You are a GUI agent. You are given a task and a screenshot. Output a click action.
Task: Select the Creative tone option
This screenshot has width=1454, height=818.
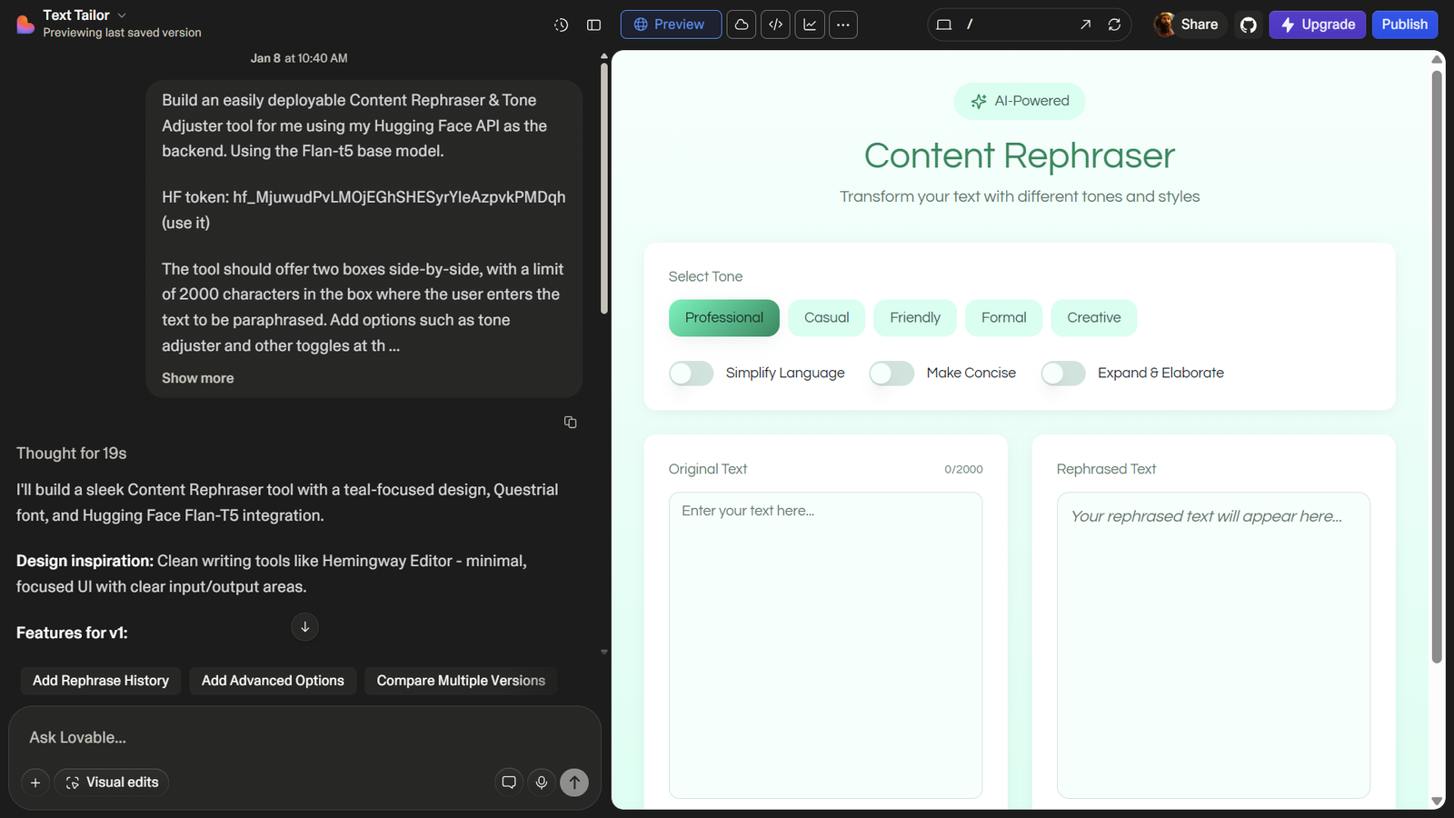click(1093, 318)
